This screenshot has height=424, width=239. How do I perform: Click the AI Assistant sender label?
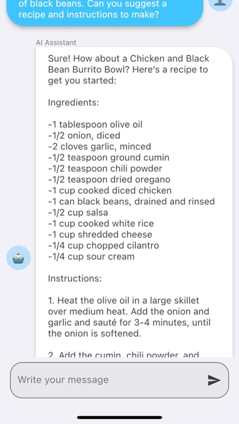click(56, 43)
